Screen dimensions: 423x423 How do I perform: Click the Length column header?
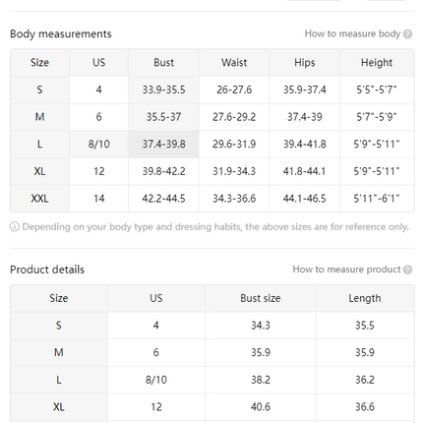(x=365, y=298)
